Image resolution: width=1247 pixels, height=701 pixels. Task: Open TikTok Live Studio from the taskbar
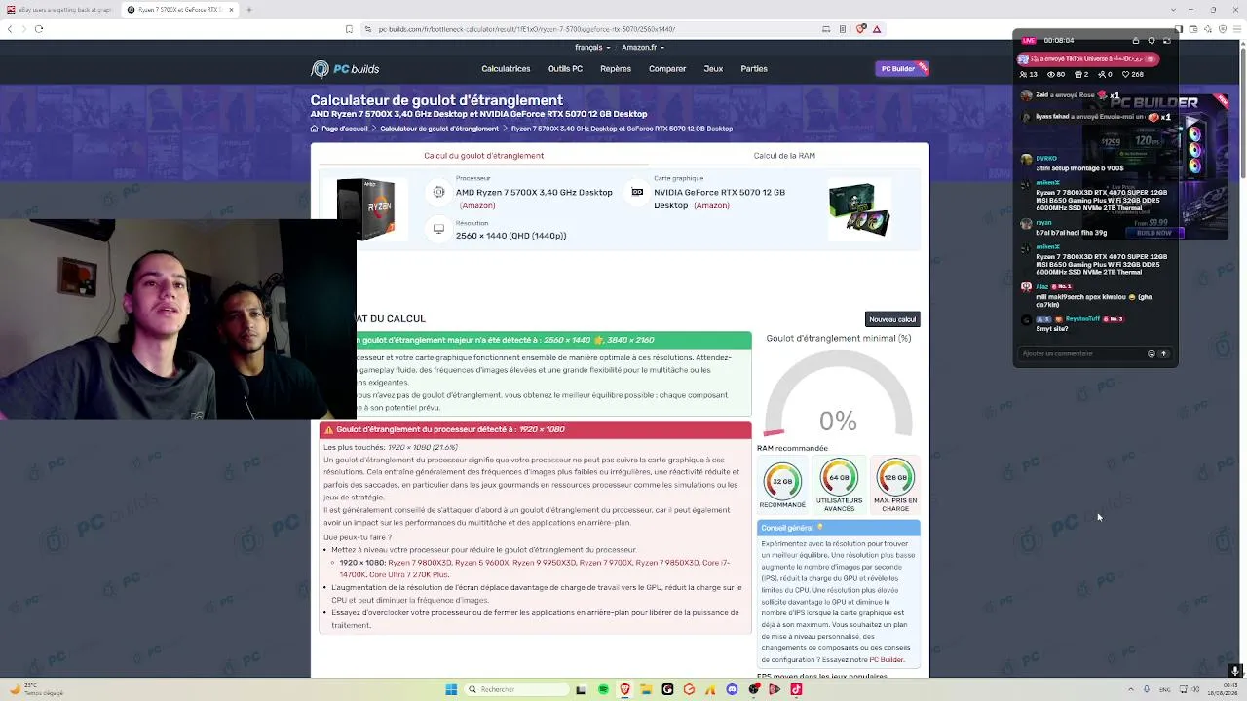tap(796, 690)
